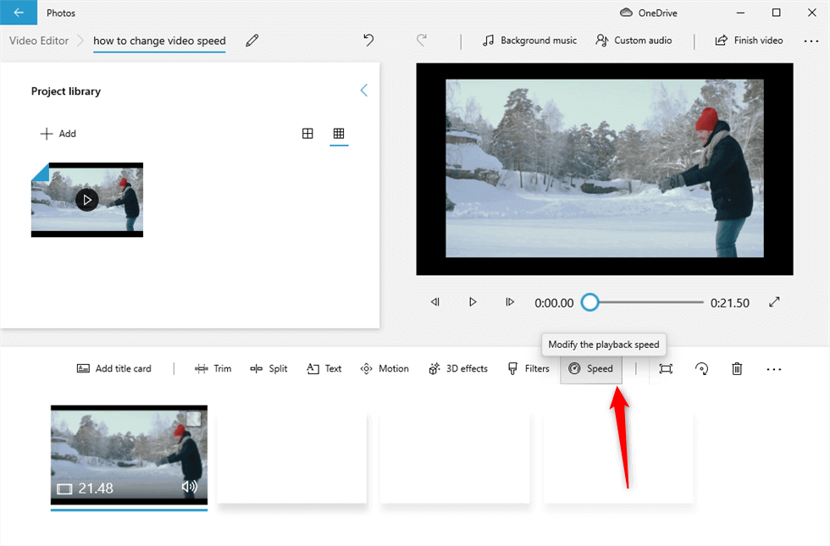Click the pencil rename project icon
The width and height of the screenshot is (830, 546).
(x=252, y=41)
